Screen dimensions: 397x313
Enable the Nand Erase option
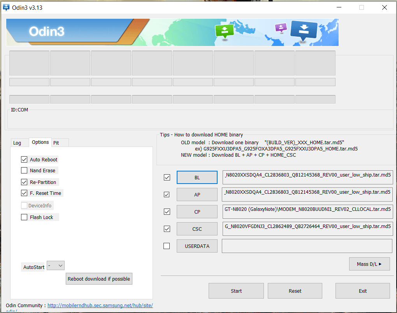coord(24,170)
